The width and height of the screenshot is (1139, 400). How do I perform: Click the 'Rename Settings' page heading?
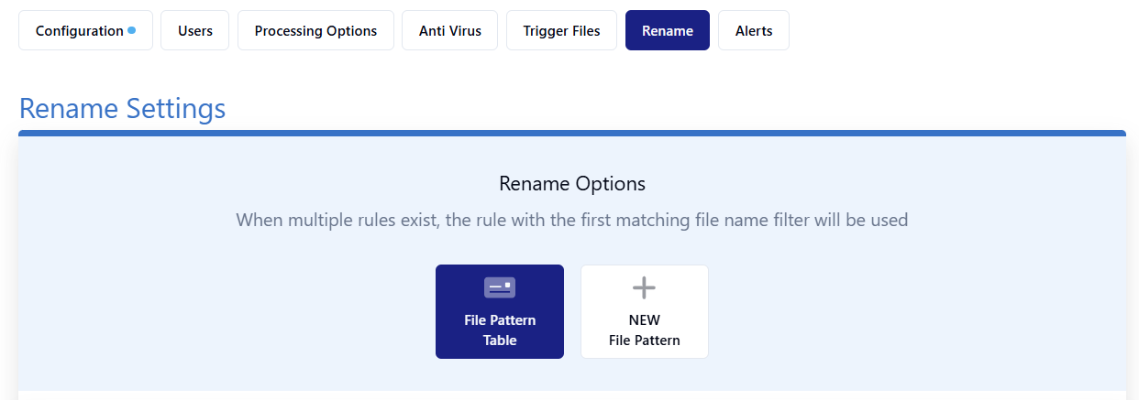tap(122, 109)
